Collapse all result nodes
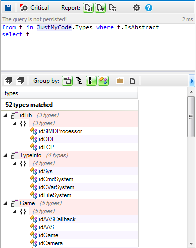Screen dimensions: 196x248 20,81
